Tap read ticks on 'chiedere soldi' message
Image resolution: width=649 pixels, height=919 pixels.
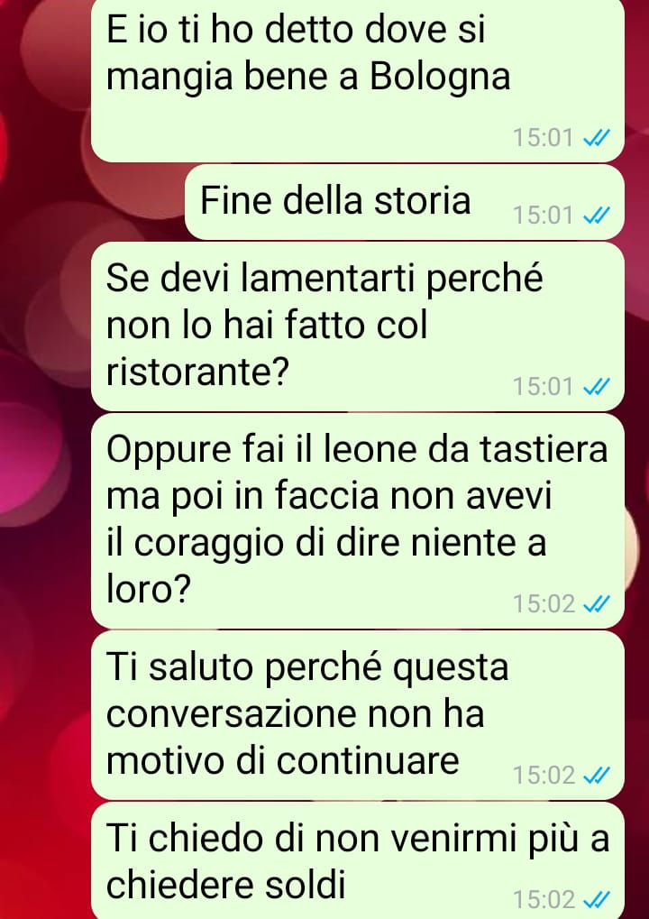tap(597, 899)
